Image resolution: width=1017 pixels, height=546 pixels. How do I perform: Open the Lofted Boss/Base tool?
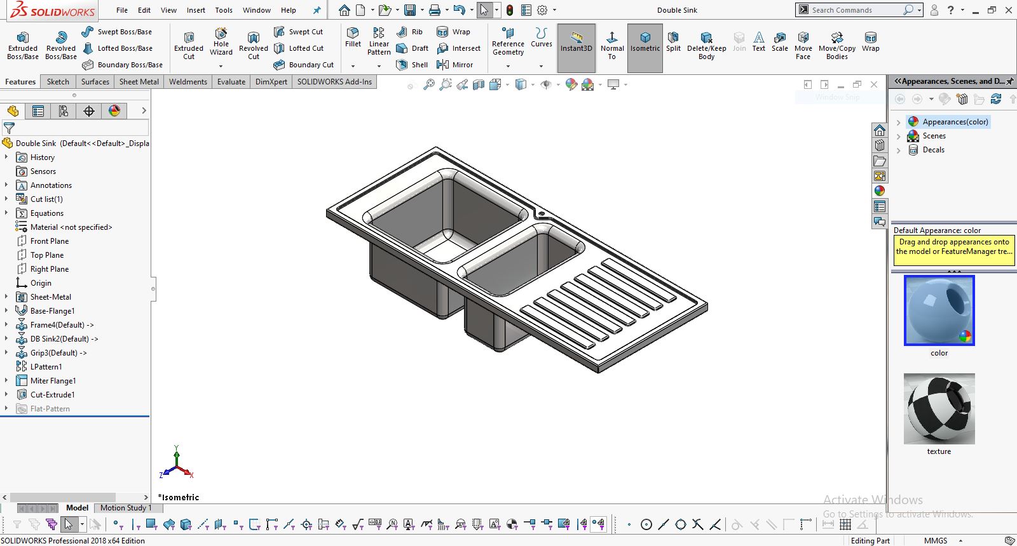point(117,48)
